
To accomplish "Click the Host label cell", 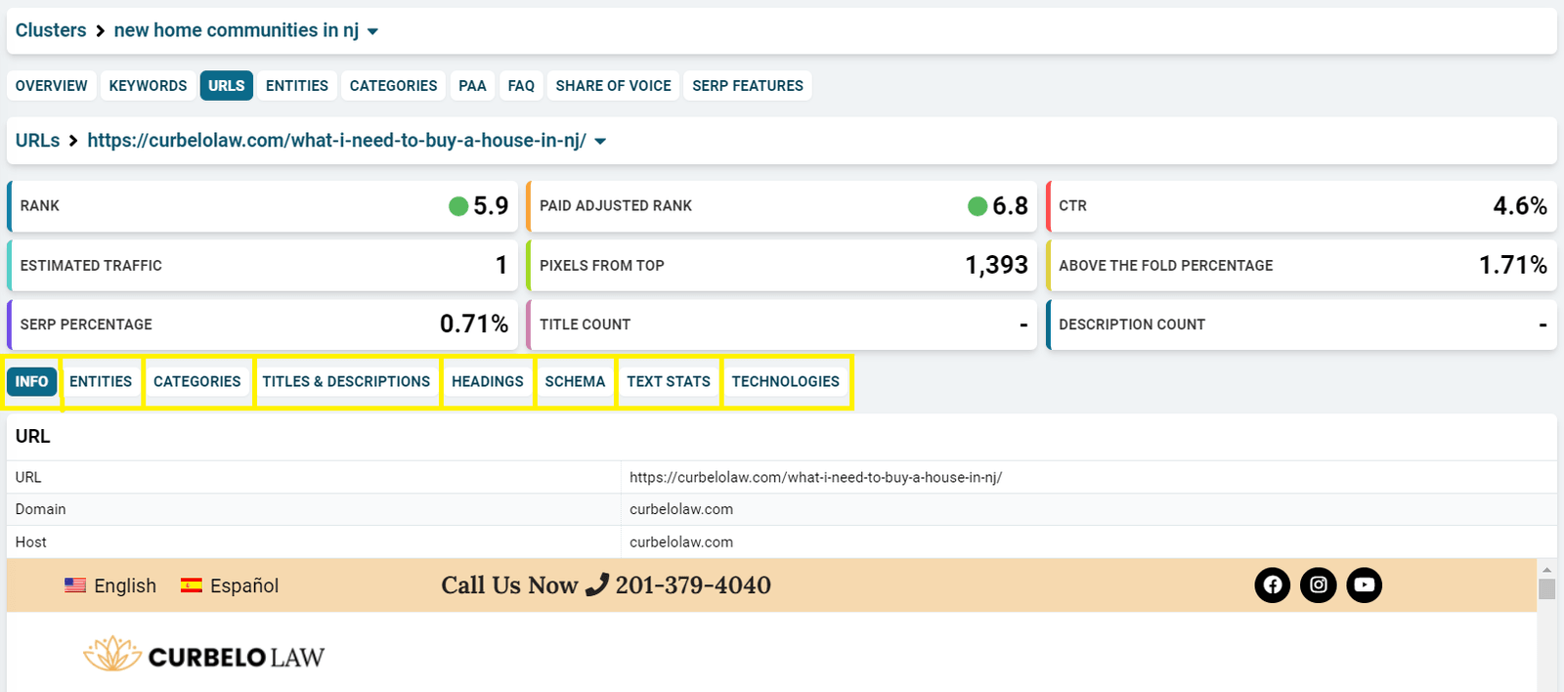I will click(x=314, y=541).
